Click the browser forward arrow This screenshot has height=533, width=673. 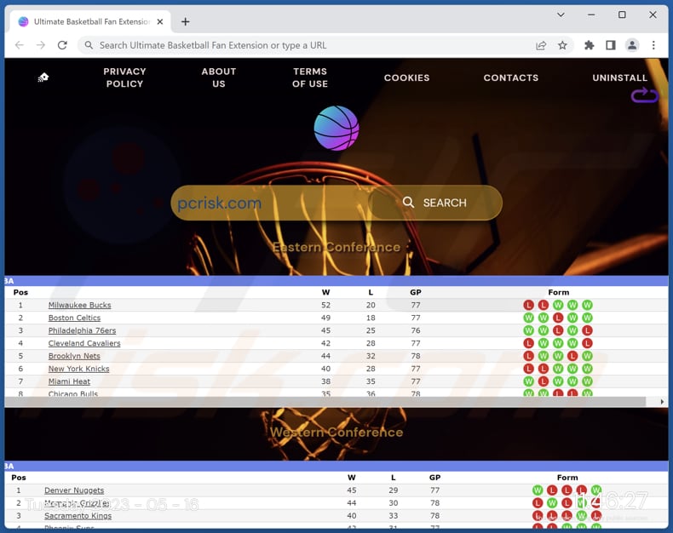coord(41,45)
